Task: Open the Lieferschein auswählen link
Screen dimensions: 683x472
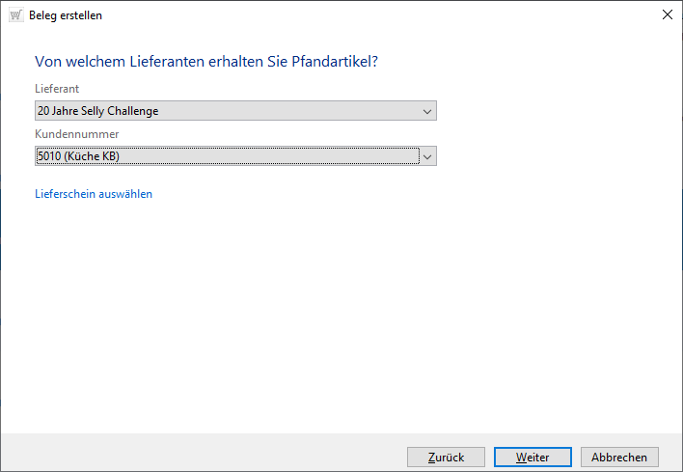Action: point(94,194)
